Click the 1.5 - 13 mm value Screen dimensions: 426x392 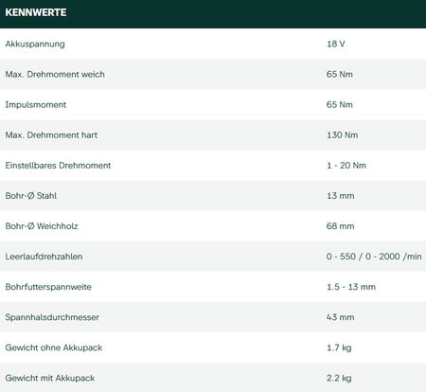click(x=351, y=287)
